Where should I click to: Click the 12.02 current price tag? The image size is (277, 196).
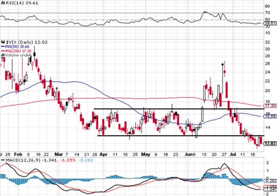[270, 143]
